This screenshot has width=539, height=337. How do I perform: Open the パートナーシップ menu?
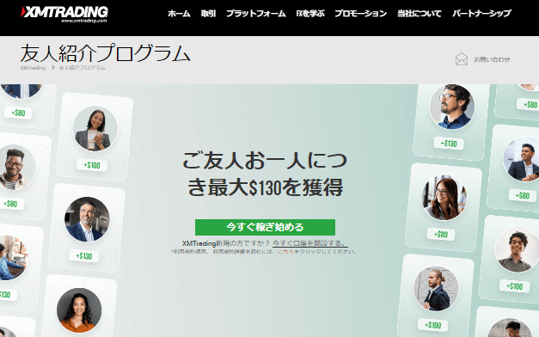coord(481,14)
